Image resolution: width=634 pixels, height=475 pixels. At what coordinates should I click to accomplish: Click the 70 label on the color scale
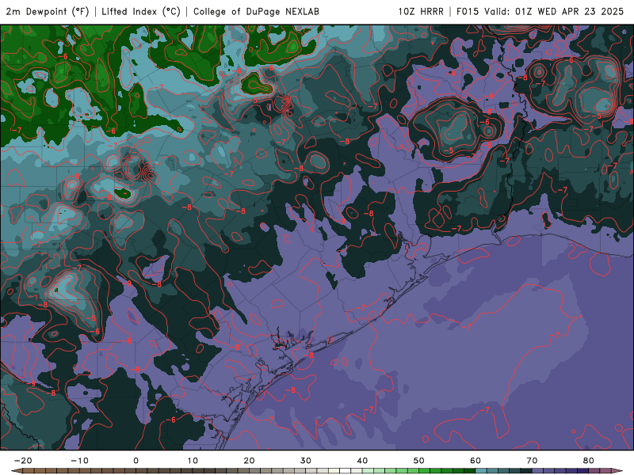click(532, 461)
